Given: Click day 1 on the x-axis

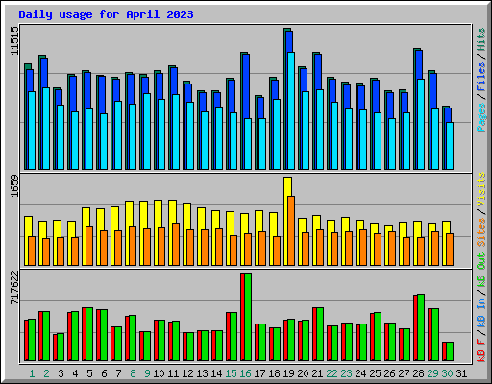Looking at the screenshot, I should [32, 373].
